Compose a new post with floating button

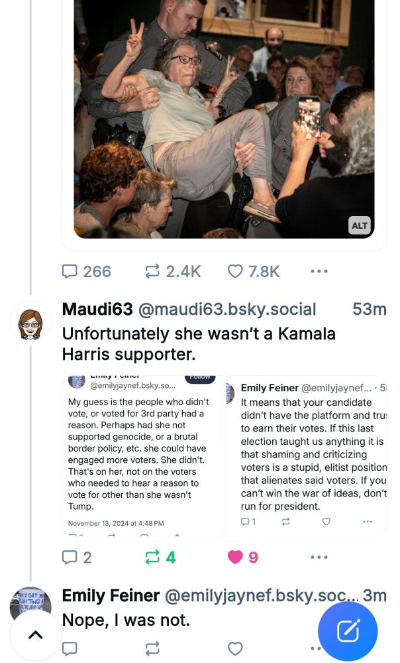[x=348, y=631]
